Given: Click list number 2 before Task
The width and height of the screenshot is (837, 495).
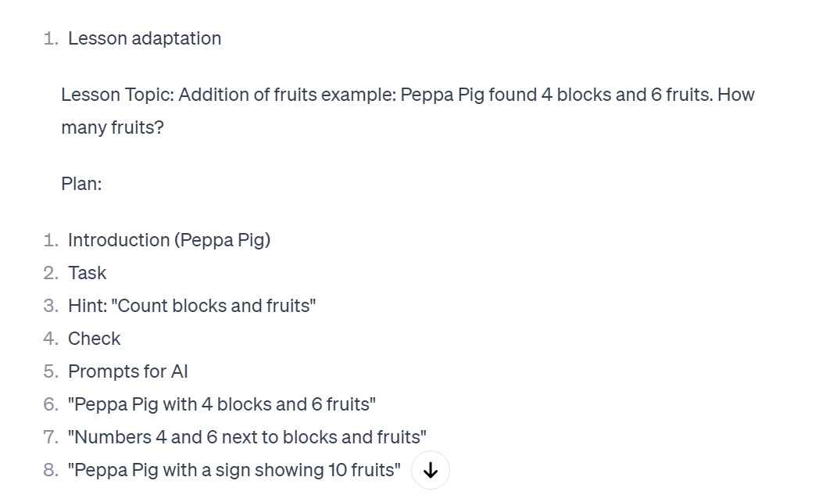Looking at the screenshot, I should (x=51, y=273).
